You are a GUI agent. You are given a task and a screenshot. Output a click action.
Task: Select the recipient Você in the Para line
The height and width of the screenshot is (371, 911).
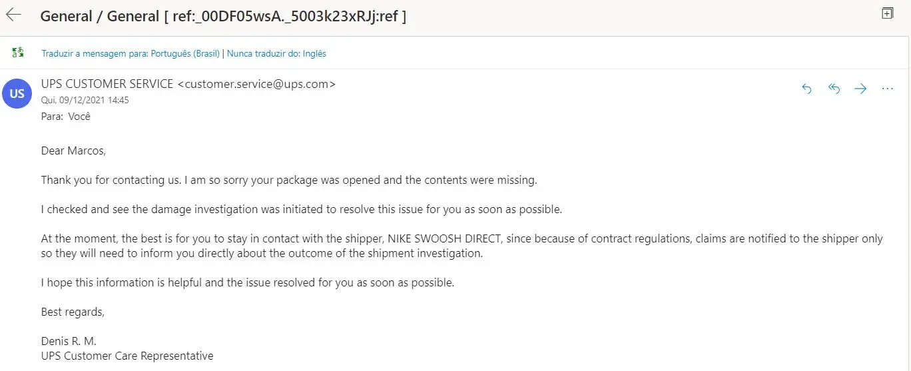coord(79,116)
